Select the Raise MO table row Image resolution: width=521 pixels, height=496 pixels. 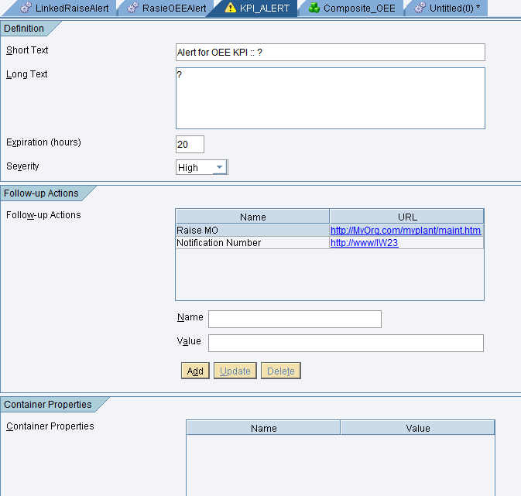pos(252,231)
